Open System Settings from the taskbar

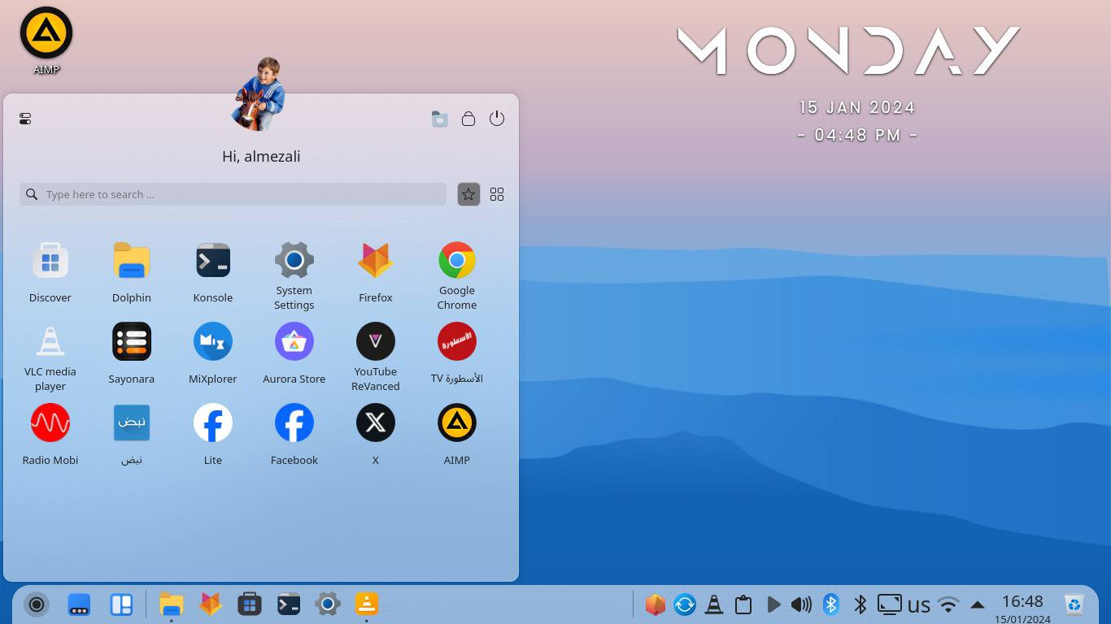point(328,604)
